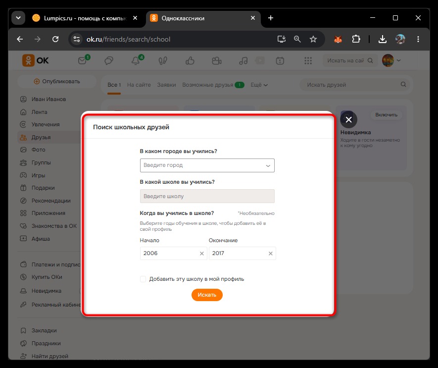
Task: Click the address bar URL ok.ru/friends/search/school
Action: coord(128,39)
